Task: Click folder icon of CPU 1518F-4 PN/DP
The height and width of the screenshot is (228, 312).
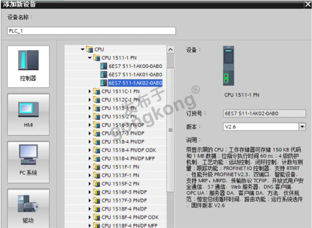Action: pyautogui.click(x=97, y=209)
